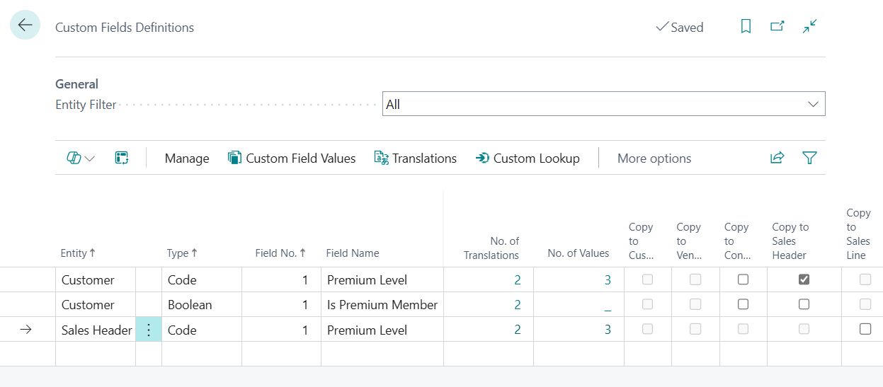
Task: Click the back arrow button
Action: click(25, 25)
